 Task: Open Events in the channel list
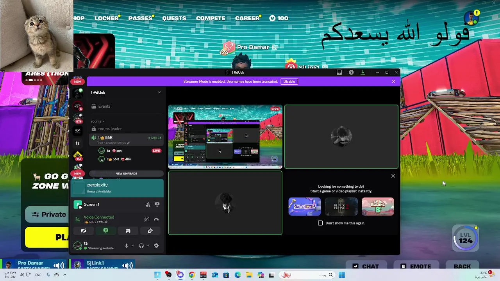(x=126, y=106)
